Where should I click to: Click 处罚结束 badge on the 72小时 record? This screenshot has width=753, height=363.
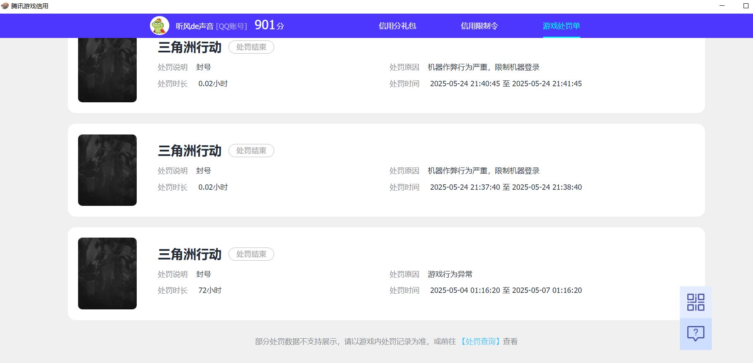pos(251,254)
